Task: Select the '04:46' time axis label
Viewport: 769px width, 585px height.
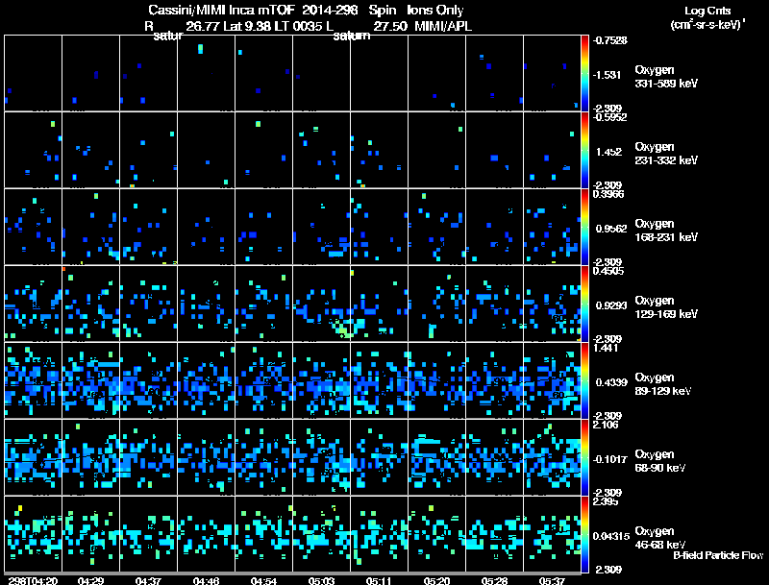Action: tap(206, 581)
